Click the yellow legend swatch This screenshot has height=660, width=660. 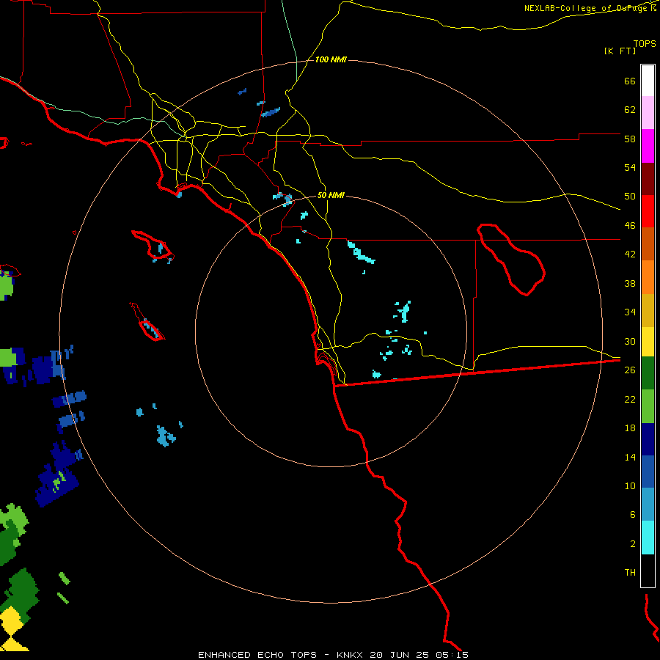pos(648,341)
